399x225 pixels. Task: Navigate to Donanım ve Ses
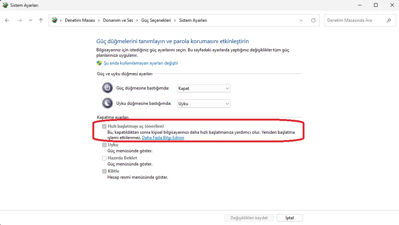point(117,20)
